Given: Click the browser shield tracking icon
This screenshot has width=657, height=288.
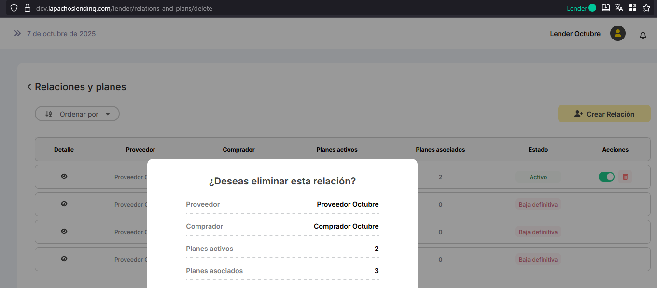Looking at the screenshot, I should click(x=14, y=8).
